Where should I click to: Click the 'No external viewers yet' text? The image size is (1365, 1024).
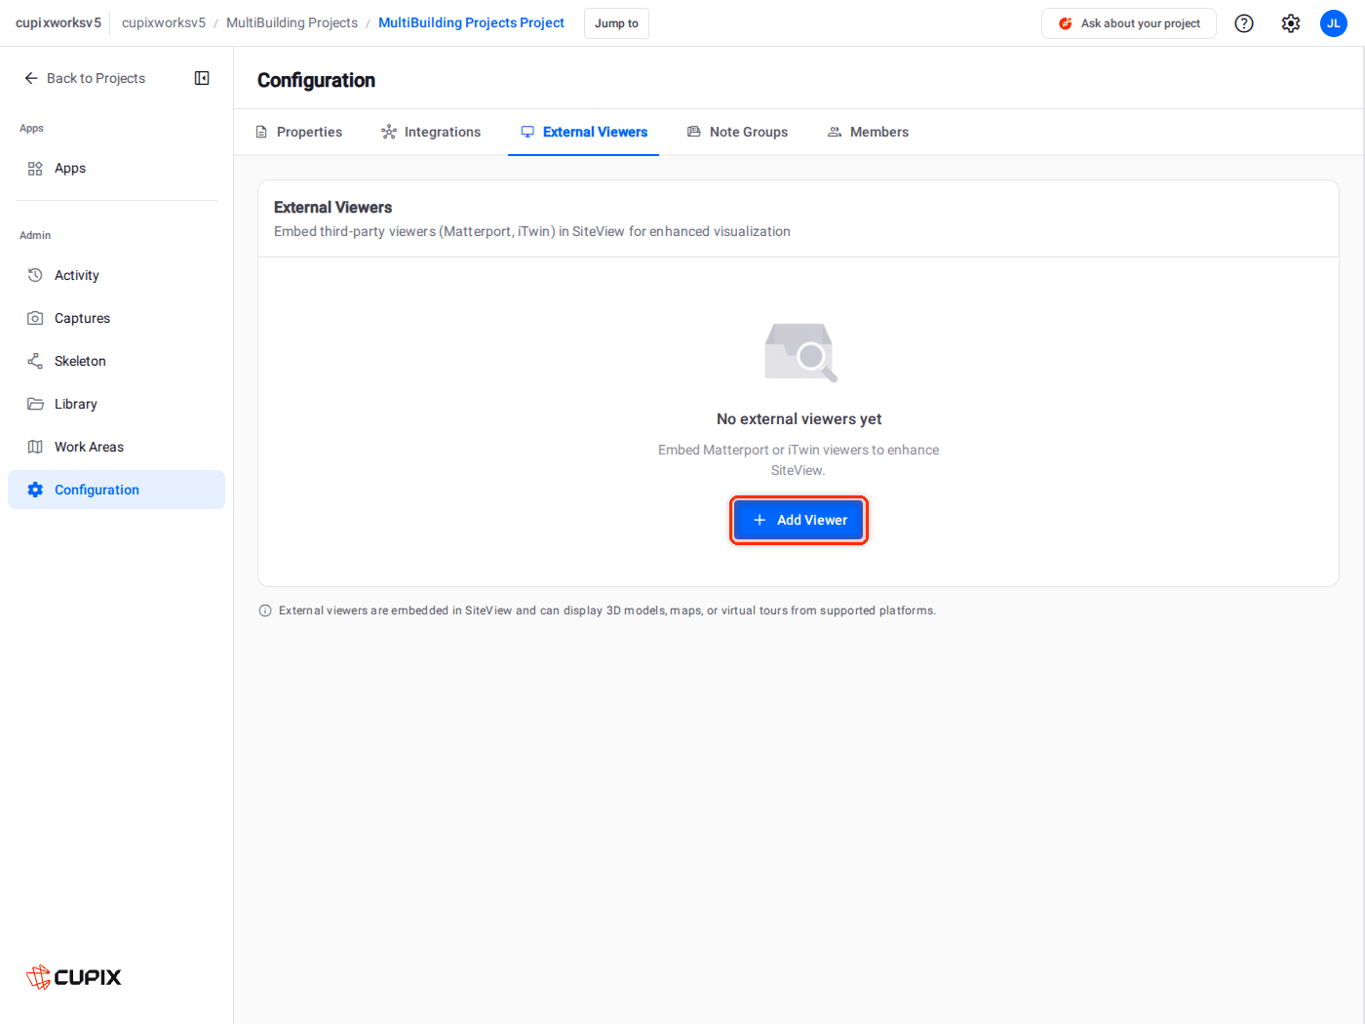click(x=799, y=419)
